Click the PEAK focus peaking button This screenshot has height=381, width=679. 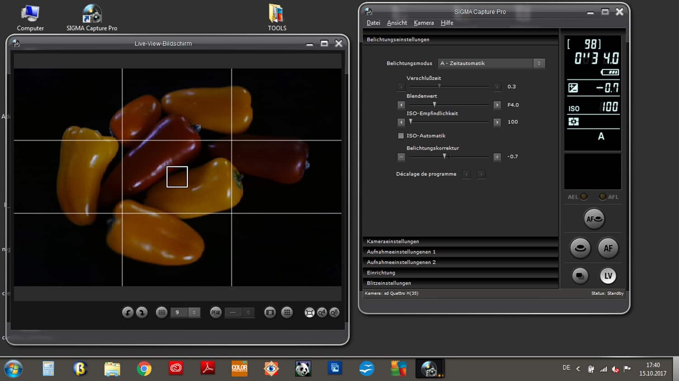pos(216,312)
